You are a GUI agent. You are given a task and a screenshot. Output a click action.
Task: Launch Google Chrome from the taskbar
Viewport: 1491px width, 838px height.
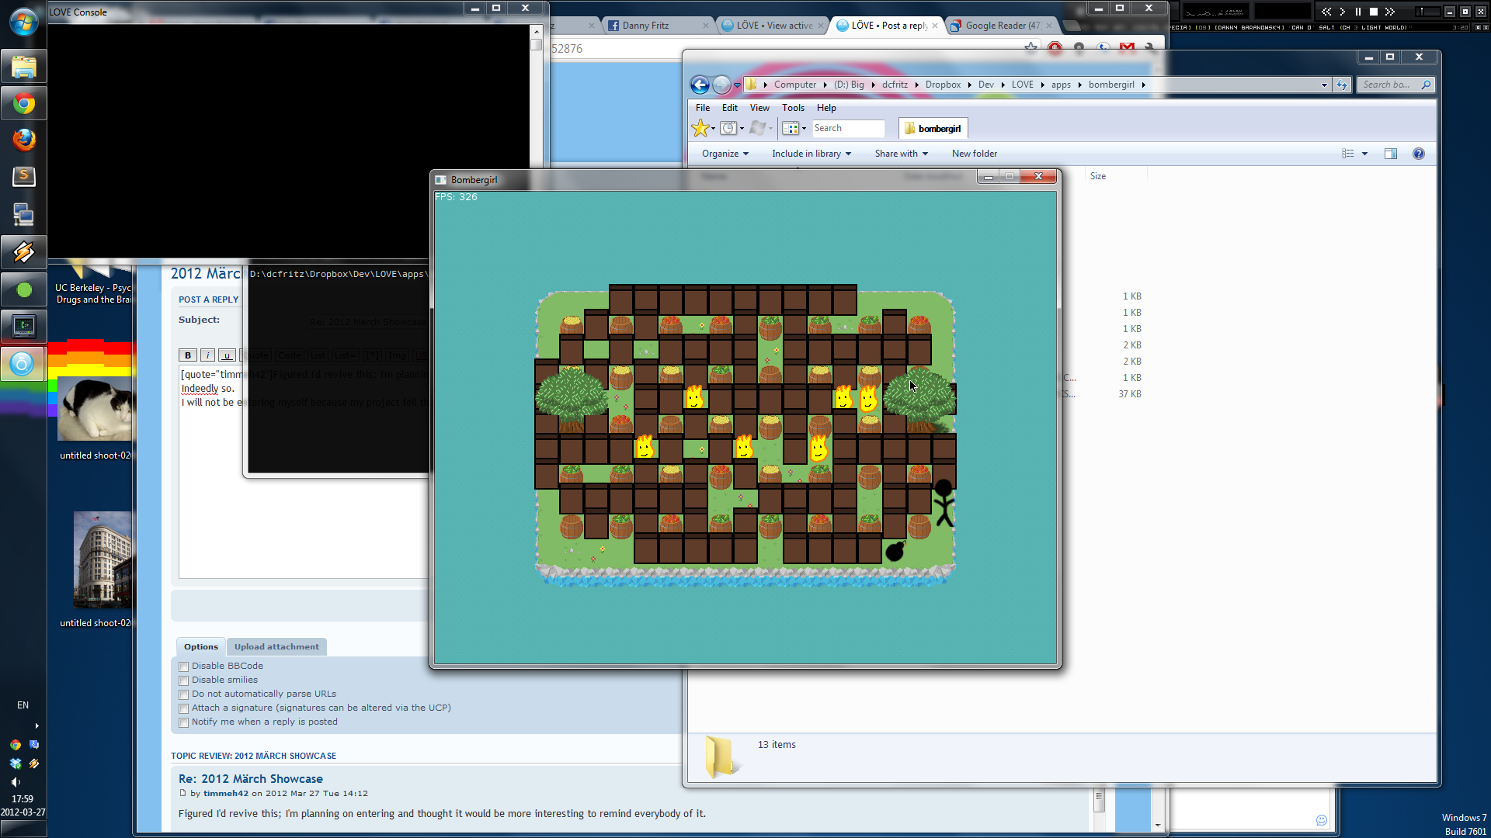click(23, 103)
